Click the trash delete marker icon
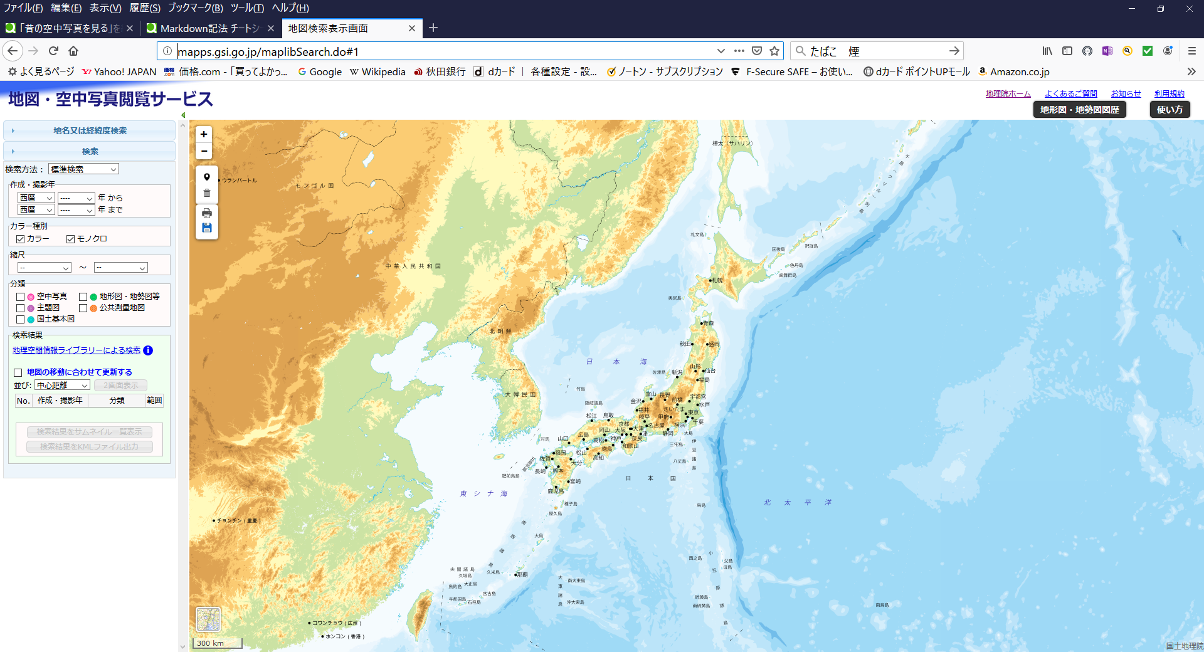This screenshot has width=1204, height=652. pyautogui.click(x=207, y=193)
